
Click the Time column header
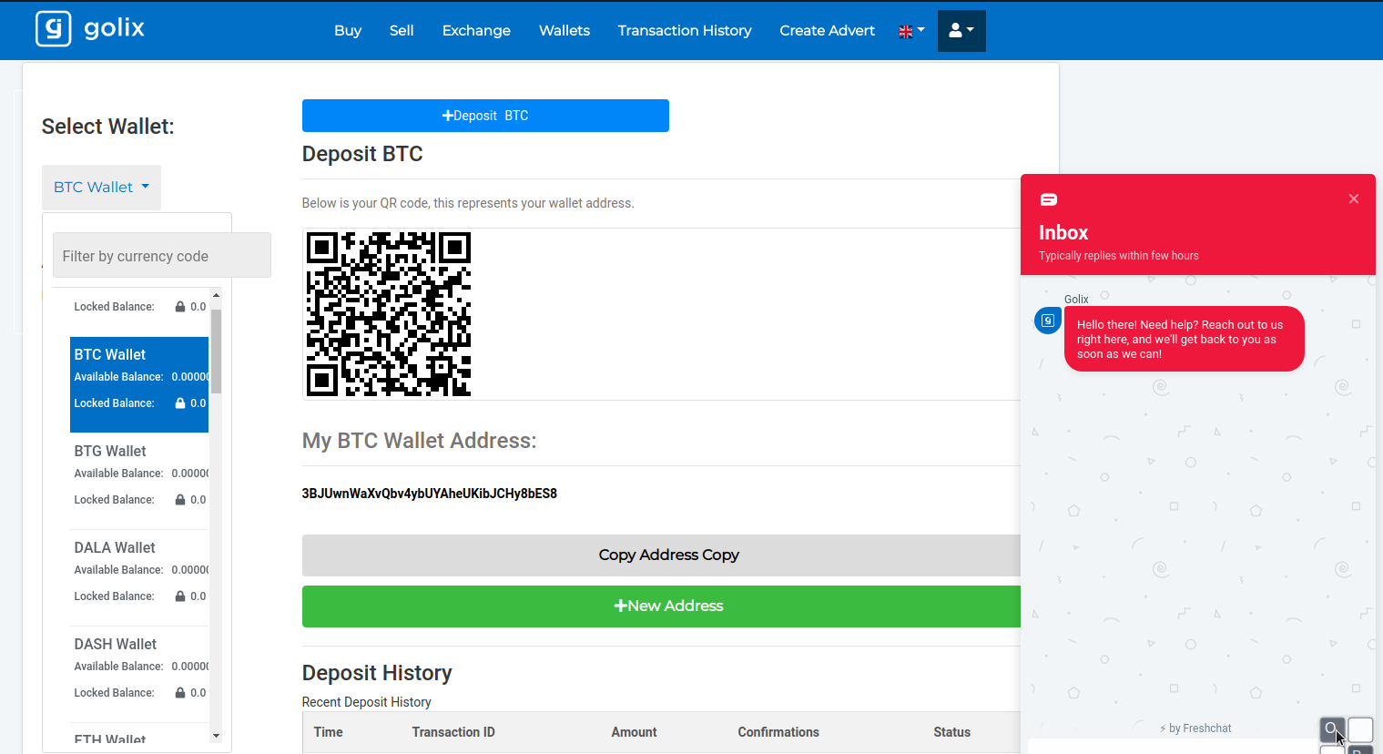329,732
